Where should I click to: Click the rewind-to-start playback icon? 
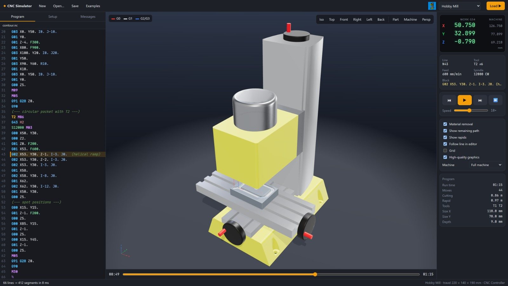(449, 100)
